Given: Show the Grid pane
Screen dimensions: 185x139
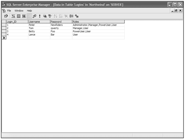Looking at the screenshot, I should pos(19,16).
